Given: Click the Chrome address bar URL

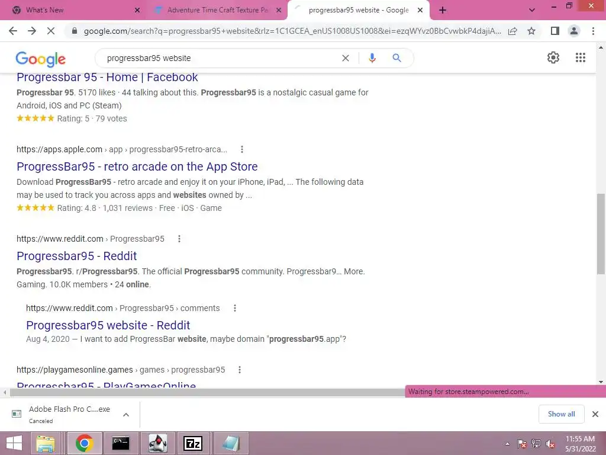Looking at the screenshot, I should [x=292, y=31].
